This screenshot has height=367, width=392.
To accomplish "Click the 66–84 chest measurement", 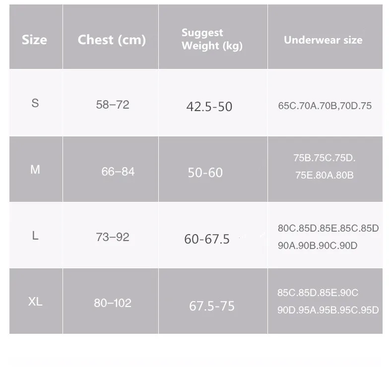I will (x=118, y=172).
